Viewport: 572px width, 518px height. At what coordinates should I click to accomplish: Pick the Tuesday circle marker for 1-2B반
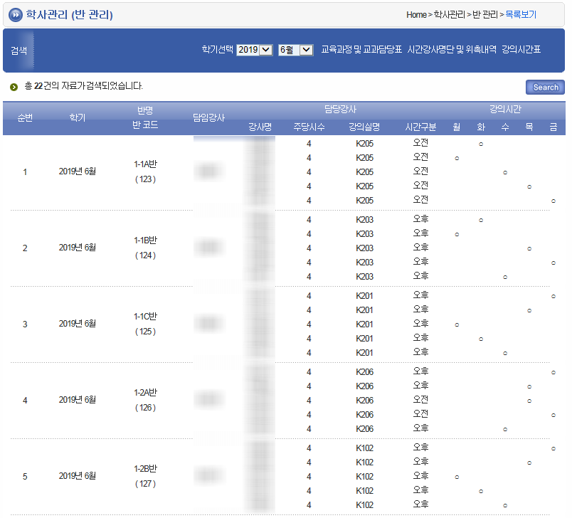481,491
